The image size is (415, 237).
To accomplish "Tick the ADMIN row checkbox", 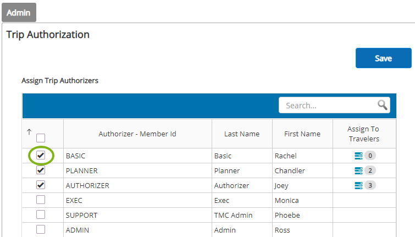I will coord(41,229).
